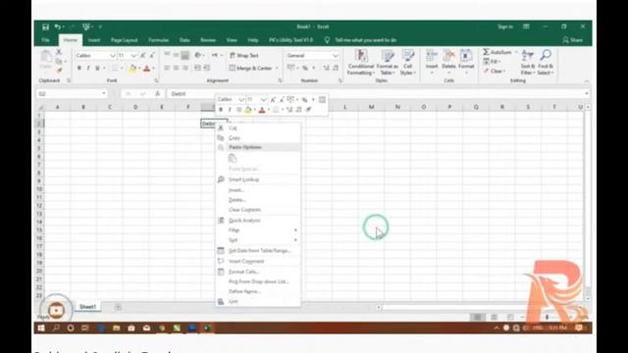This screenshot has width=628, height=353.
Task: Click Merge & Center button
Action: [251, 68]
